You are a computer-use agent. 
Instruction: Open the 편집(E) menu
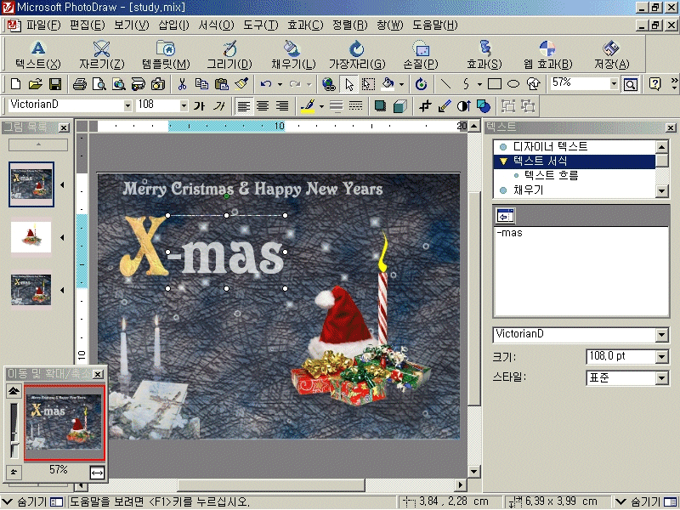point(88,25)
